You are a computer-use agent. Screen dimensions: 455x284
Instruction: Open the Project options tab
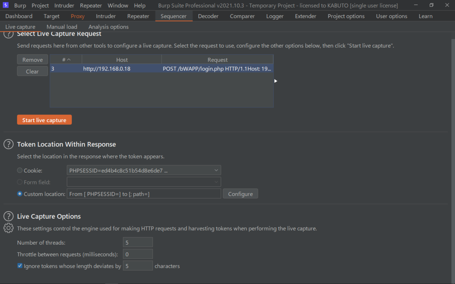coord(346,16)
